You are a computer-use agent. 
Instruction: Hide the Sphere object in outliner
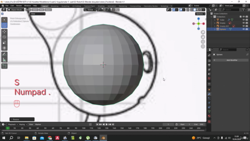243,29
